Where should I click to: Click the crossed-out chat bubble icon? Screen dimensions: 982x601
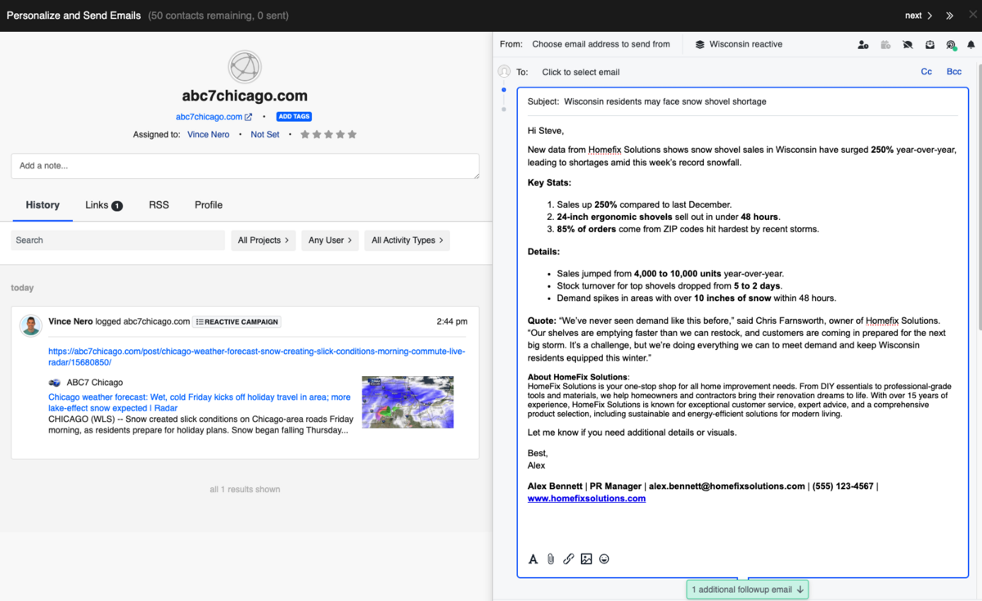[x=908, y=45]
